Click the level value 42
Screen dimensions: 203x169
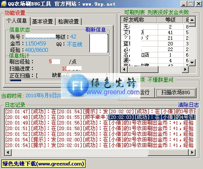(x=73, y=37)
